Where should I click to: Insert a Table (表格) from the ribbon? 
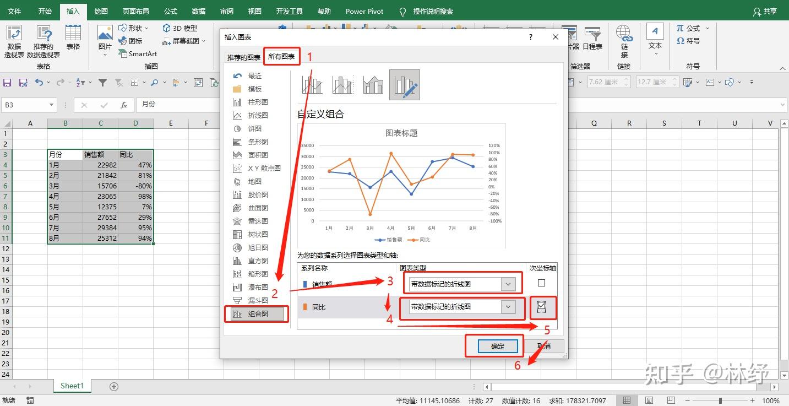[x=73, y=37]
